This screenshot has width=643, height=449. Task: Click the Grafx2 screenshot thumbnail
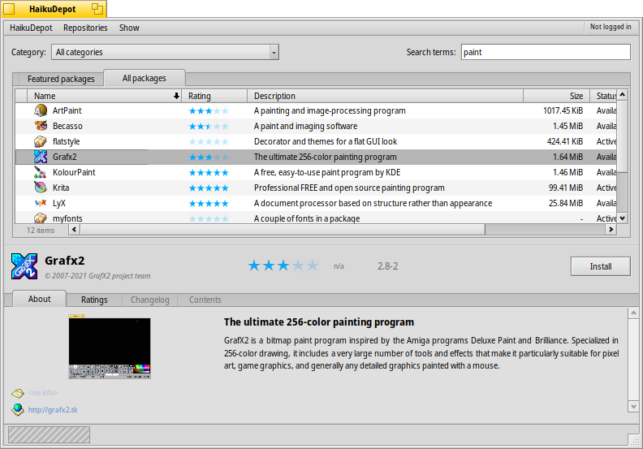point(110,347)
